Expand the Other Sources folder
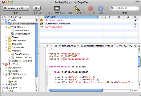 (x=6, y=41)
